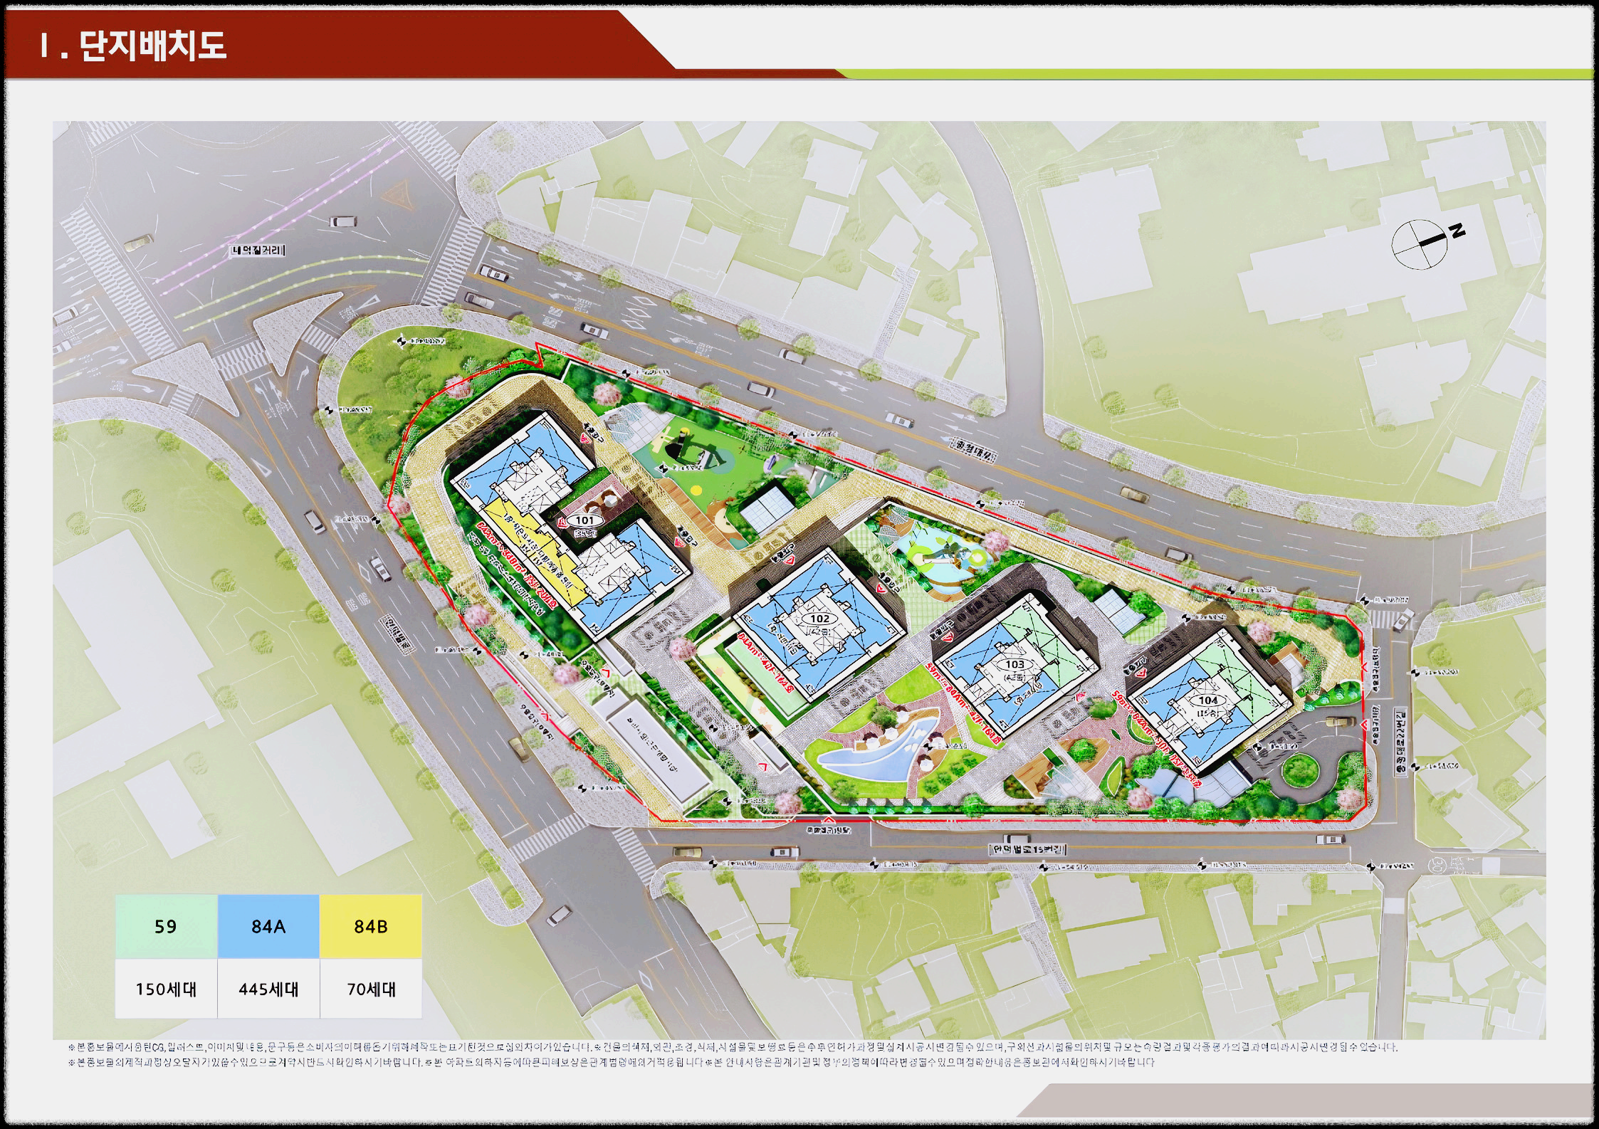Screen dimensions: 1599x1129
Task: Click the 150세대 legend cell
Action: [x=166, y=989]
